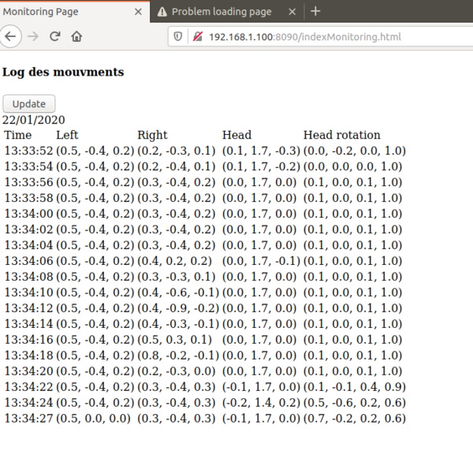Close the Monitoring Page tab

coord(137,12)
